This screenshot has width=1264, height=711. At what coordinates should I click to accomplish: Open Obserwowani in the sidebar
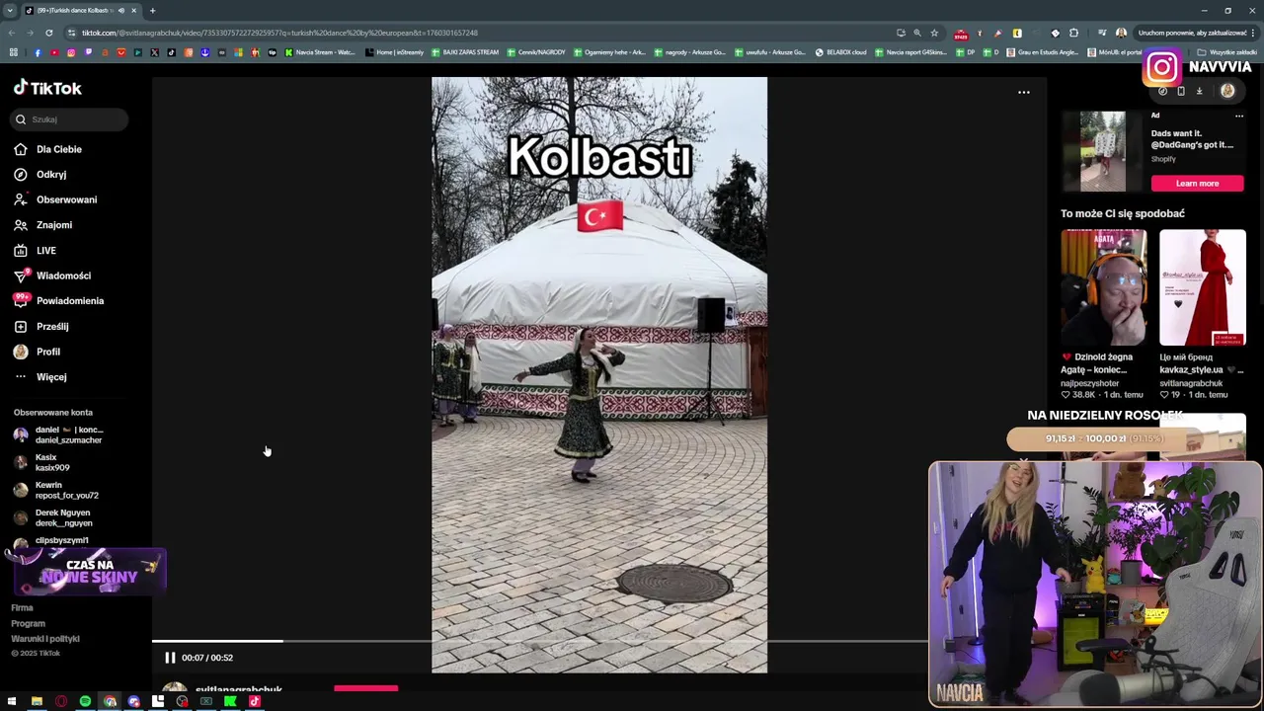click(55, 199)
